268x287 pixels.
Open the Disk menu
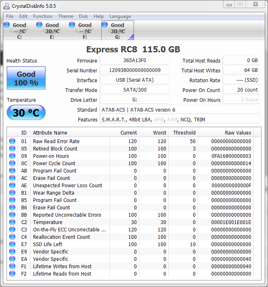[x=83, y=16]
